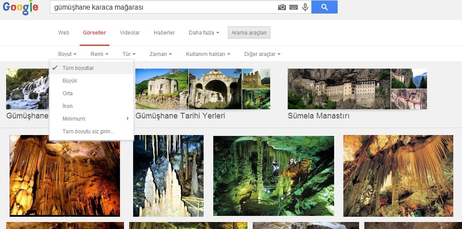Image resolution: width=462 pixels, height=229 pixels.
Task: Choose Orta size option
Action: pos(92,94)
